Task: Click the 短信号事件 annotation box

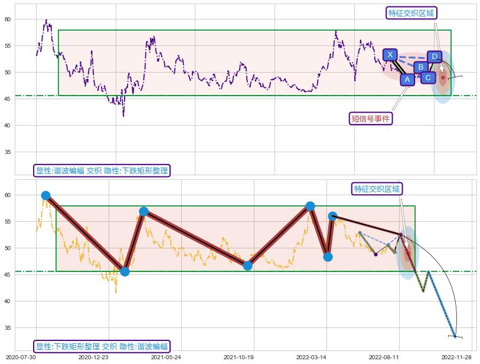Action: [371, 119]
